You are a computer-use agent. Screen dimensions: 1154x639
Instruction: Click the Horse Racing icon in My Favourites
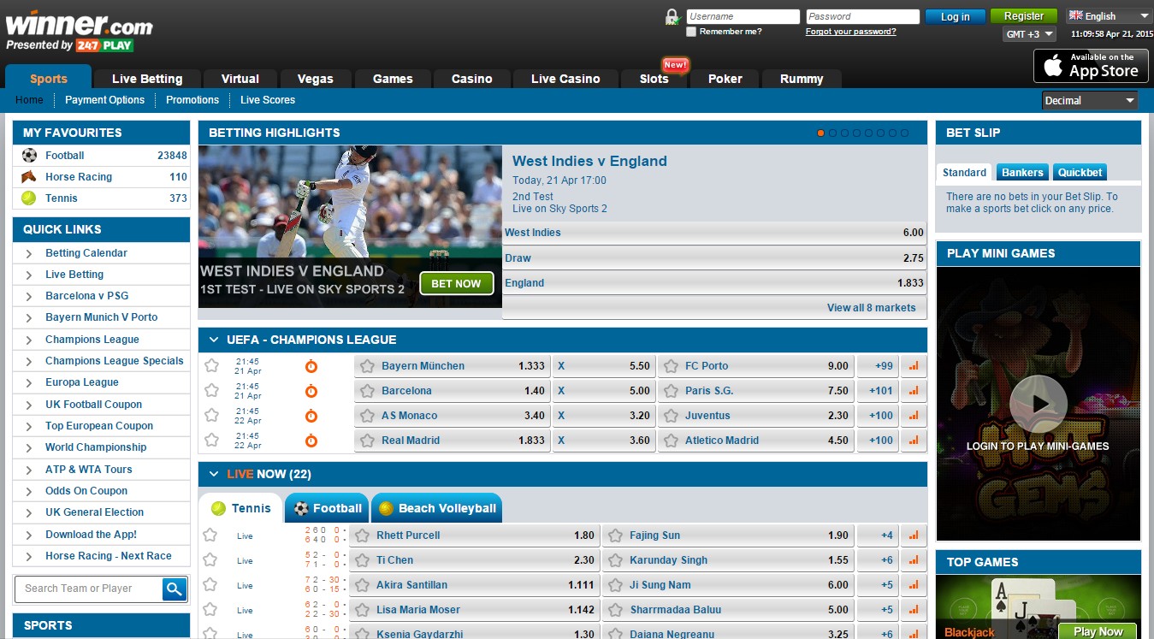pyautogui.click(x=29, y=177)
